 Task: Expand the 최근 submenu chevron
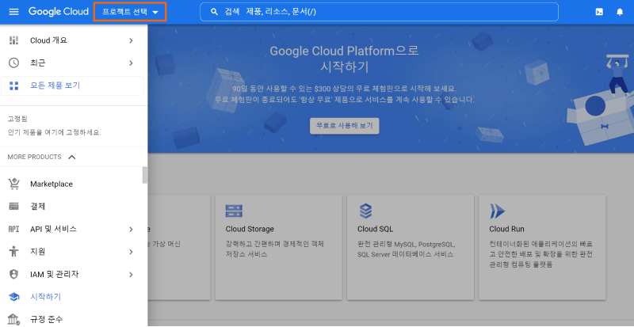(131, 63)
